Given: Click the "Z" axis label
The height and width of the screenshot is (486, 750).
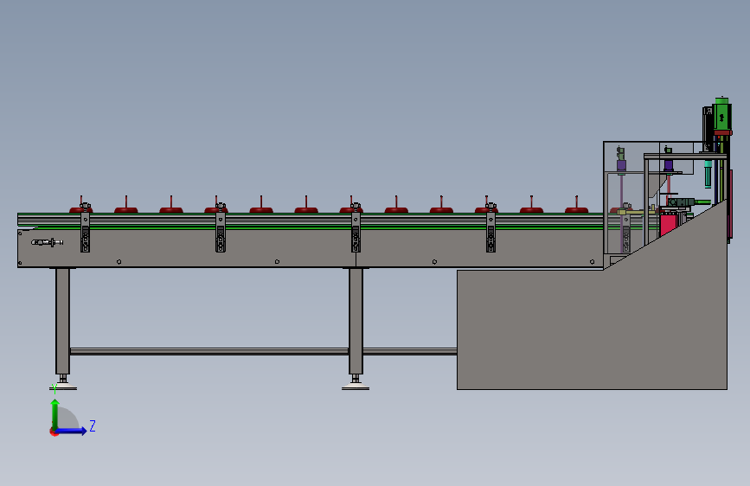Looking at the screenshot, I should coord(93,425).
